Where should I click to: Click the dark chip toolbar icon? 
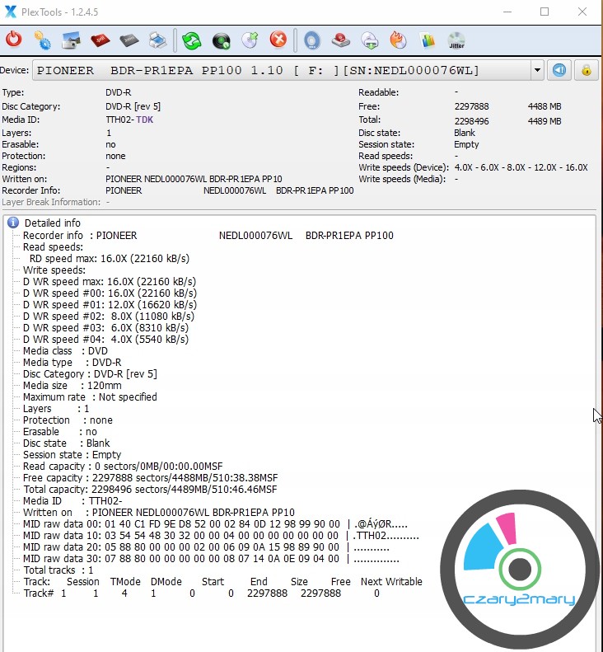click(129, 40)
